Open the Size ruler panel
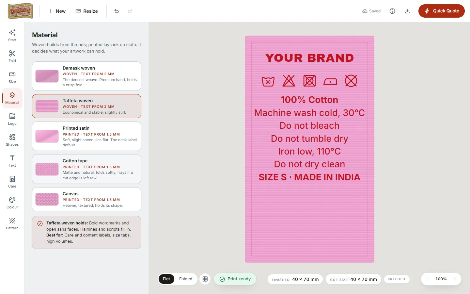470x294 pixels. point(12,77)
